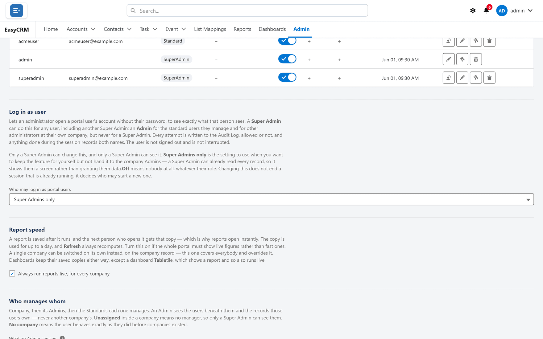The image size is (543, 339).
Task: Select the Admin tab
Action: tap(301, 29)
